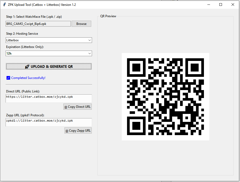Click the Expiration (Litterbox Only) label
Screen dimensions: 240x182
25,47
